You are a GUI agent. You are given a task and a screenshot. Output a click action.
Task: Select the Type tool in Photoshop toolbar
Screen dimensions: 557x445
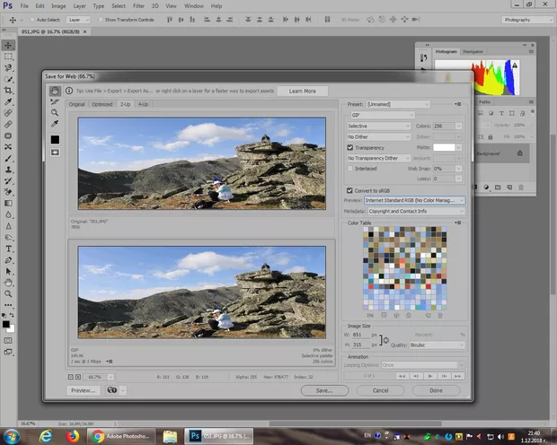point(9,249)
